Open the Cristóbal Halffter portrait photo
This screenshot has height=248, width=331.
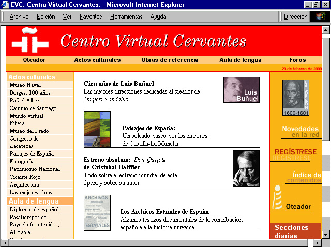pyautogui.click(x=246, y=168)
